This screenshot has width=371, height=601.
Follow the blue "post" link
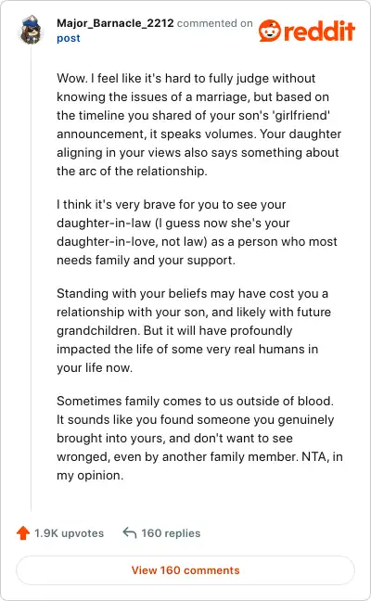point(69,38)
